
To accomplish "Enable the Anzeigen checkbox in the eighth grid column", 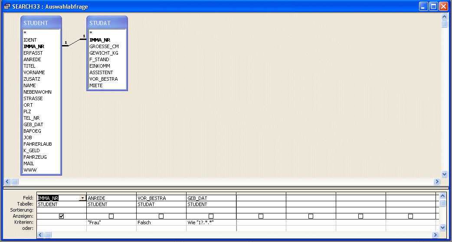I will 410,216.
